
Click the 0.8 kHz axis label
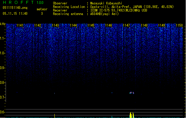(3, 83)
